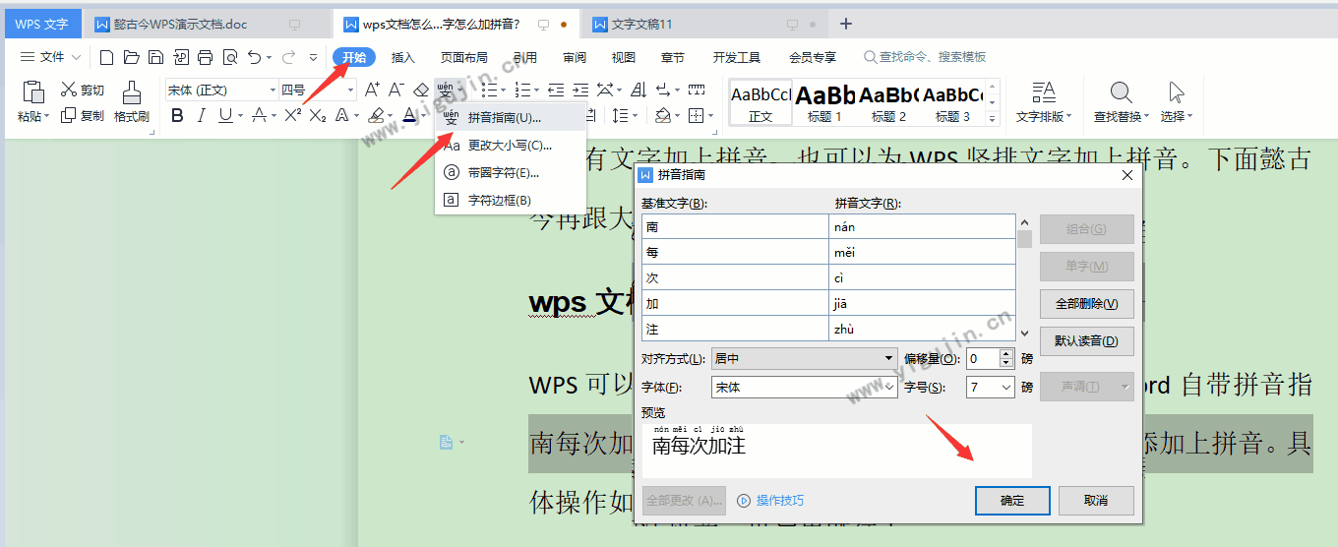Add a new document tab with plus button
This screenshot has height=547, width=1338.
[846, 24]
